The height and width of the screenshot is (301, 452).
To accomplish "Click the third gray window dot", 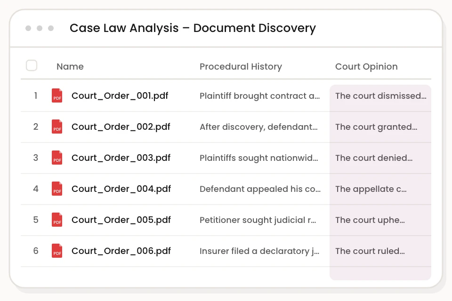I will pyautogui.click(x=51, y=28).
